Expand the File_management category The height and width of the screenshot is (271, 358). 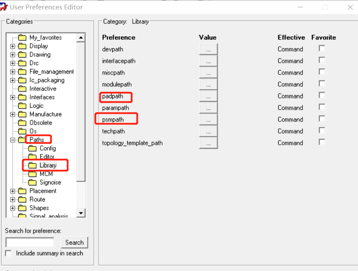13,72
